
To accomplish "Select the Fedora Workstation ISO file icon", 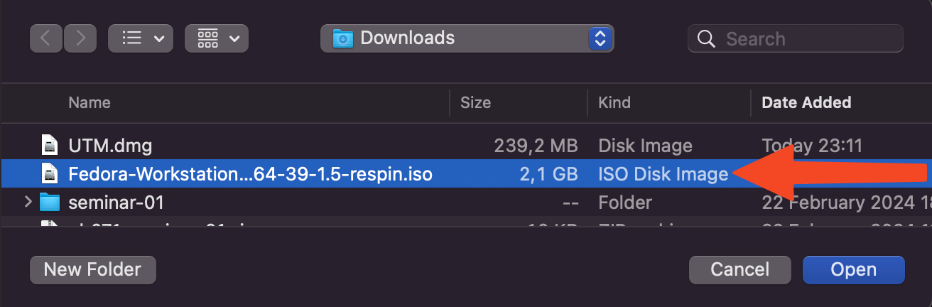I will click(50, 173).
